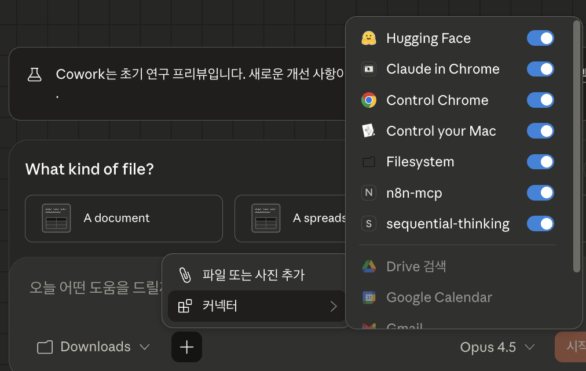This screenshot has width=586, height=371.
Task: Click the Hugging Face emoji icon
Action: pyautogui.click(x=368, y=38)
